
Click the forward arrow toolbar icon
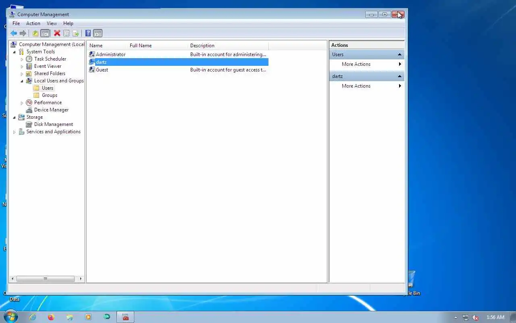point(23,34)
